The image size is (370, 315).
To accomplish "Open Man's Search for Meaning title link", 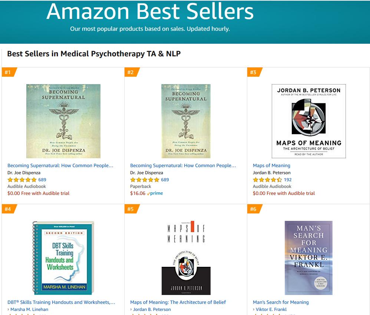I will point(281,302).
